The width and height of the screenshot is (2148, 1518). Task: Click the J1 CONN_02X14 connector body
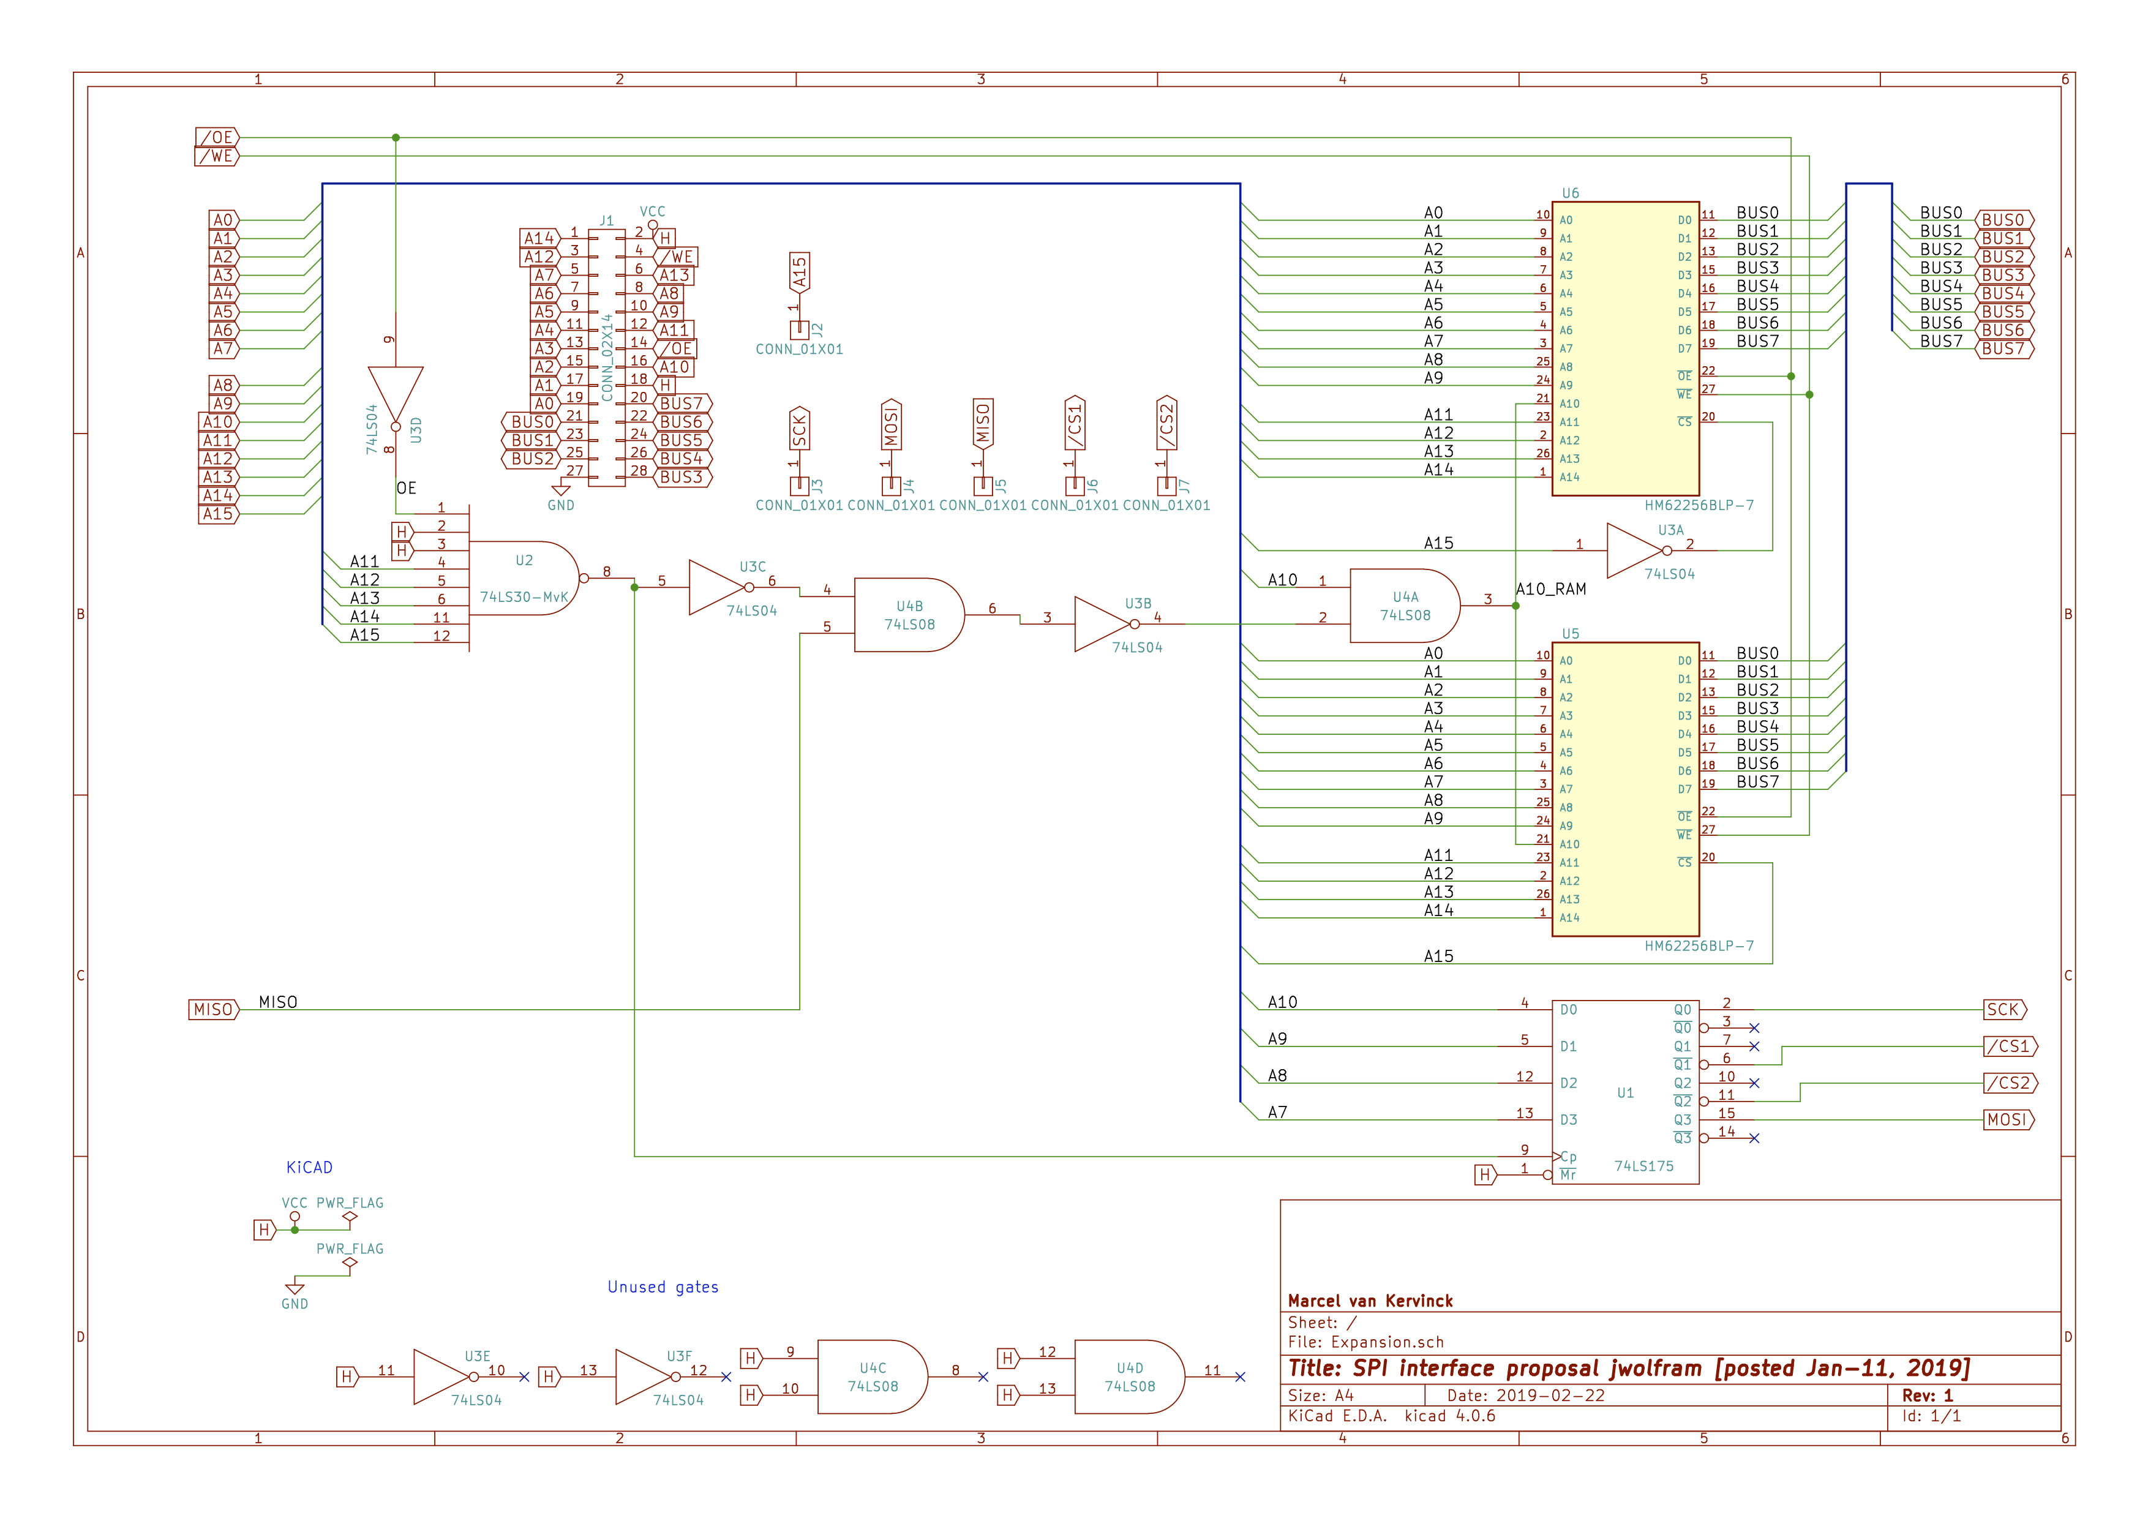(x=606, y=357)
